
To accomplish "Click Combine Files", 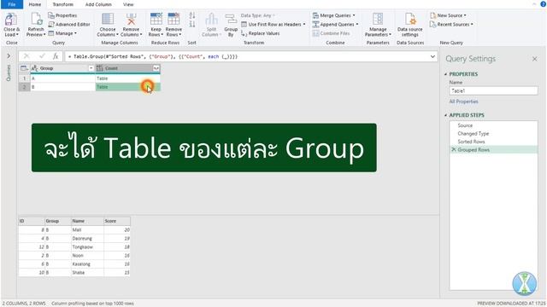I will point(331,33).
